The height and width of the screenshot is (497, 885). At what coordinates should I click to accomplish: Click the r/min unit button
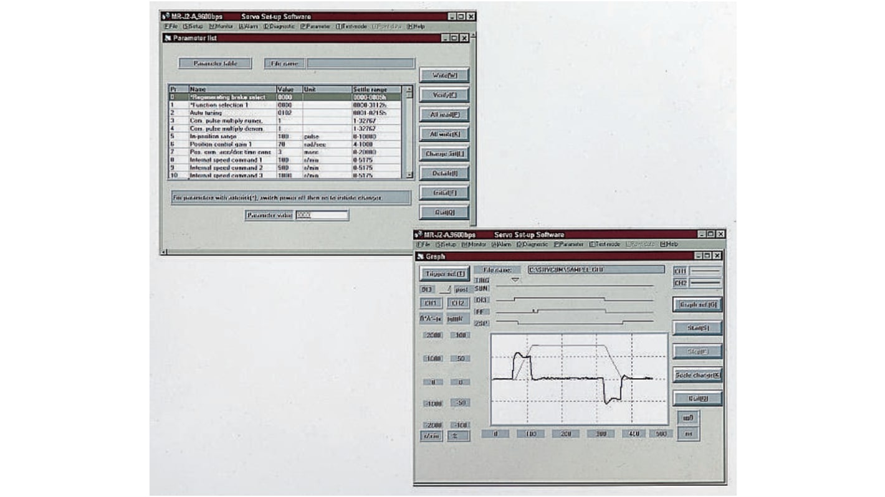(x=431, y=436)
